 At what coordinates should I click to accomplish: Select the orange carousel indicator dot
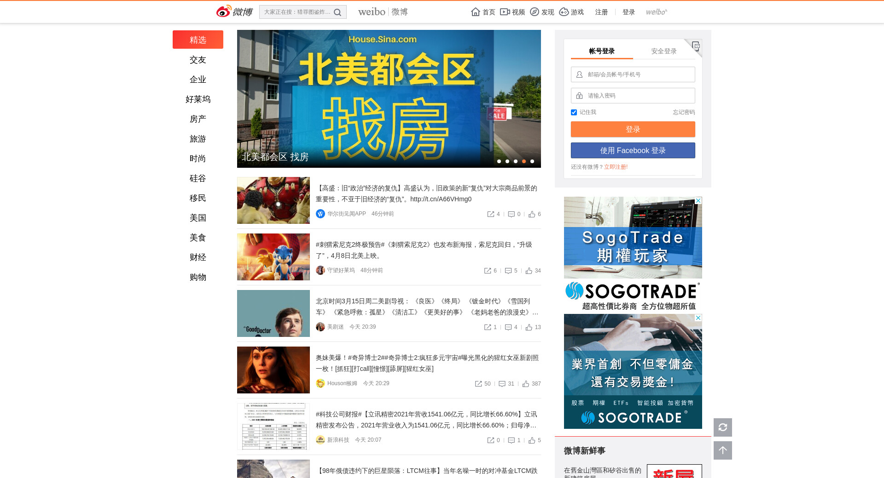coord(524,161)
